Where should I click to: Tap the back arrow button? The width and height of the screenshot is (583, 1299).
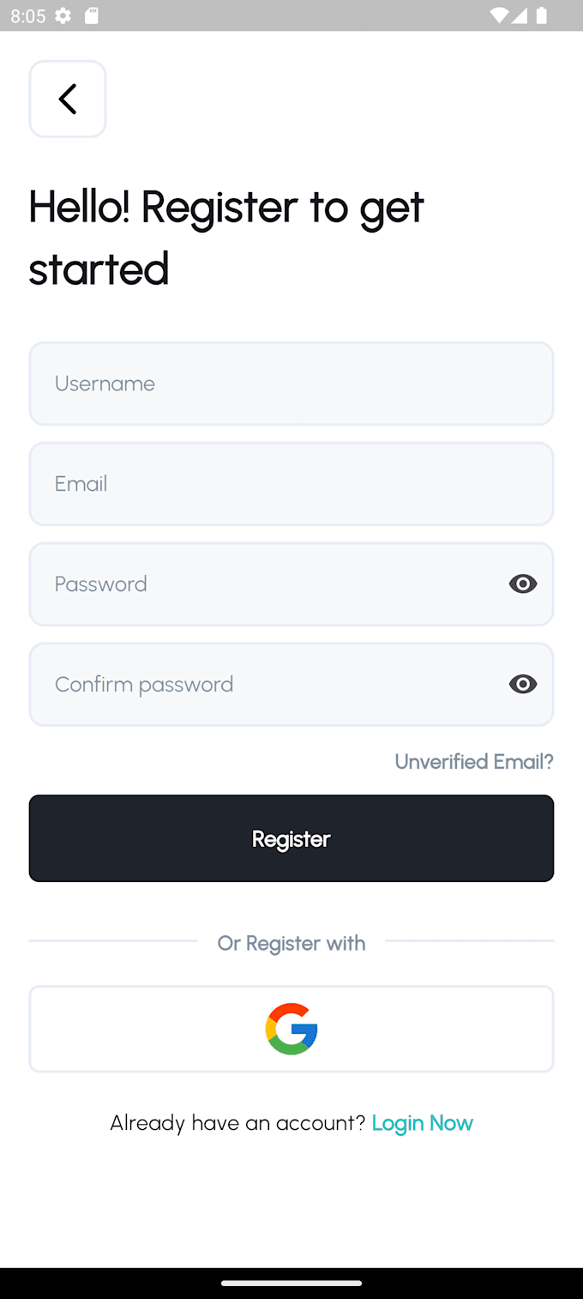[x=67, y=99]
